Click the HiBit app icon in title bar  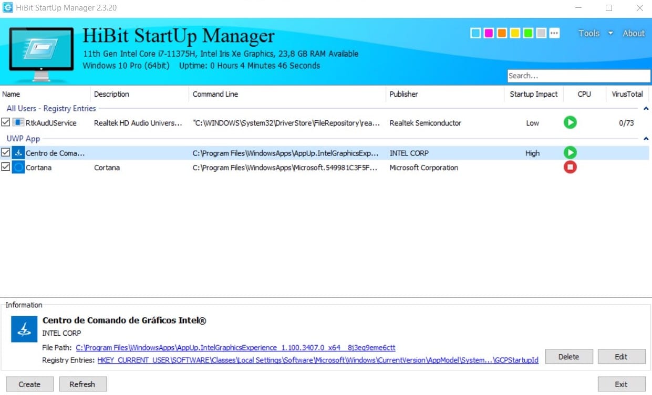point(8,8)
